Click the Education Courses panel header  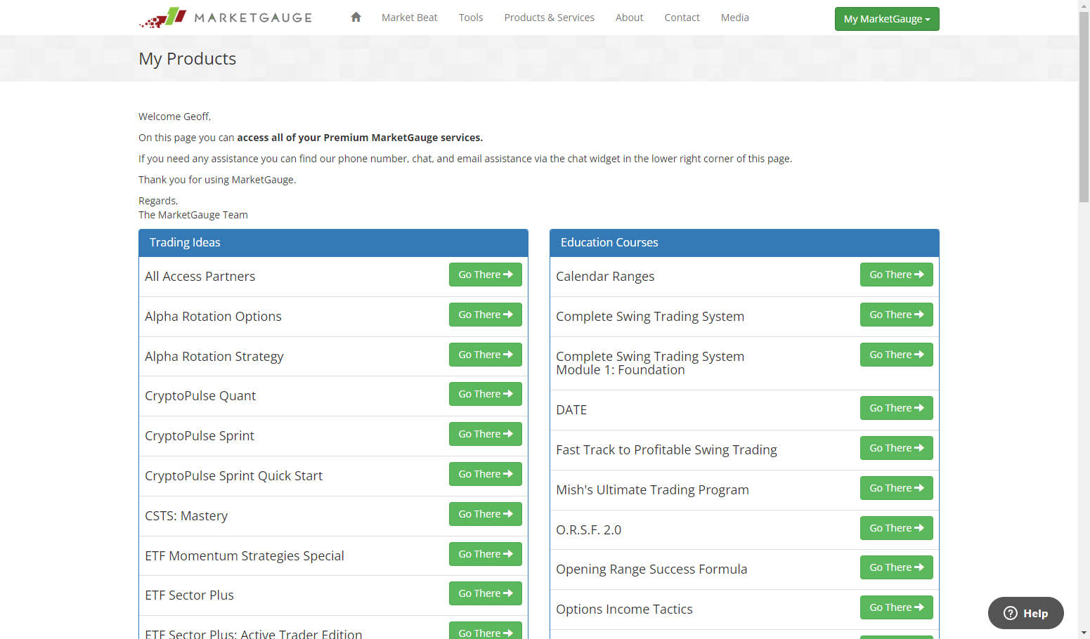pyautogui.click(x=744, y=243)
